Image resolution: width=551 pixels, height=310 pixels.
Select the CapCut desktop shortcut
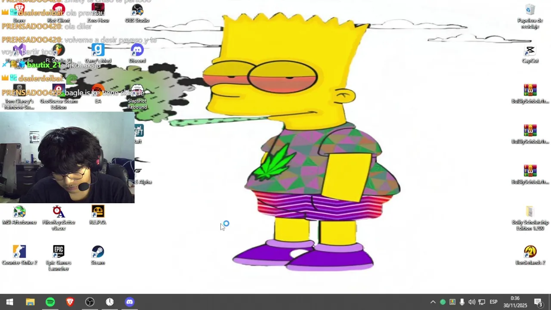[x=530, y=53]
